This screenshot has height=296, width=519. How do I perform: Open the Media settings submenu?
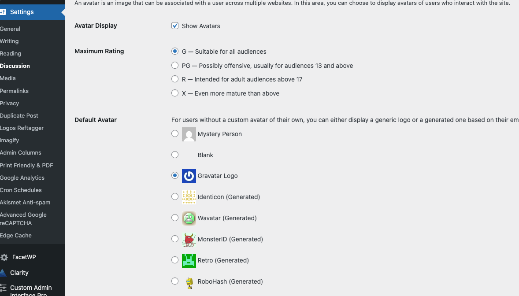point(8,78)
